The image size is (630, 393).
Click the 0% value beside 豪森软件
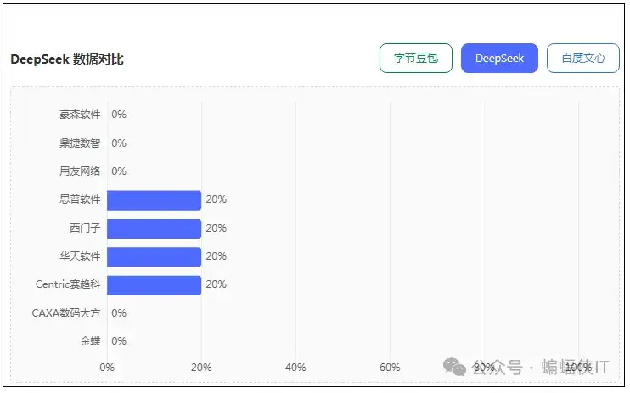(x=119, y=115)
